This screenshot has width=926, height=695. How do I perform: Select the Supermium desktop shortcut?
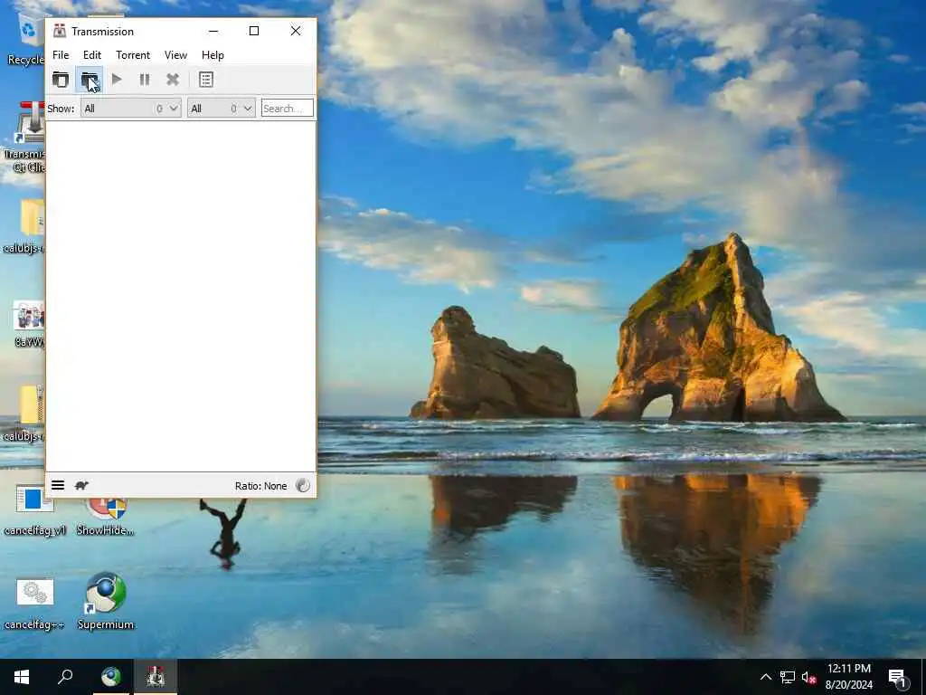tap(106, 601)
